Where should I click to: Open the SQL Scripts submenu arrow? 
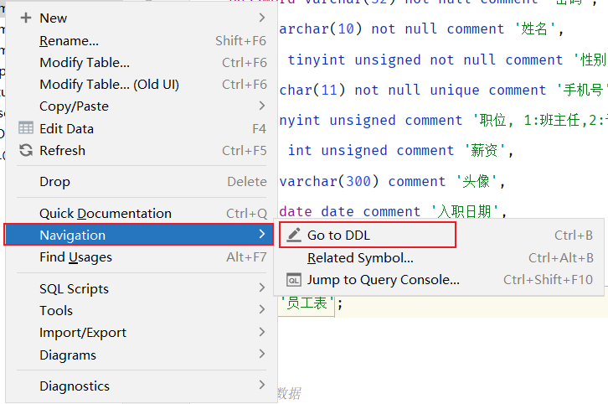(x=262, y=288)
